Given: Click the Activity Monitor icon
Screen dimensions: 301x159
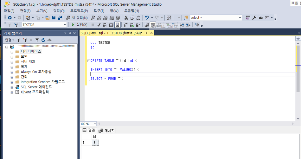Looking at the screenshot, I should [169, 18].
